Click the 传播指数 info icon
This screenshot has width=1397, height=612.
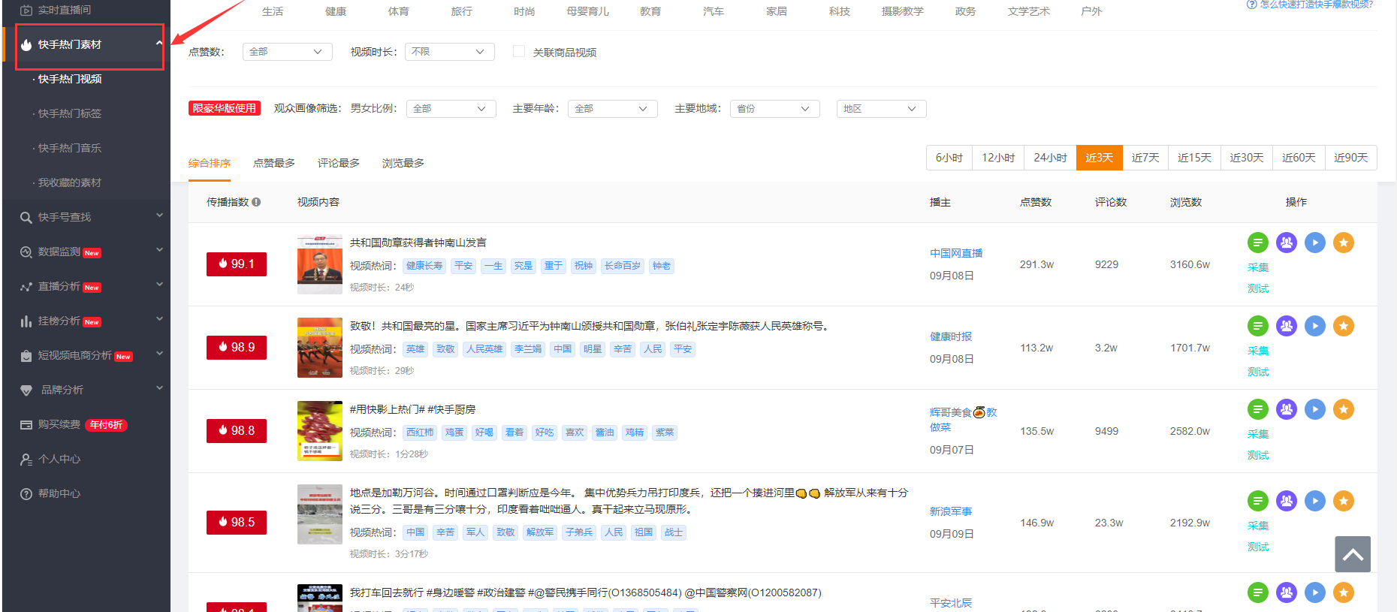point(256,202)
